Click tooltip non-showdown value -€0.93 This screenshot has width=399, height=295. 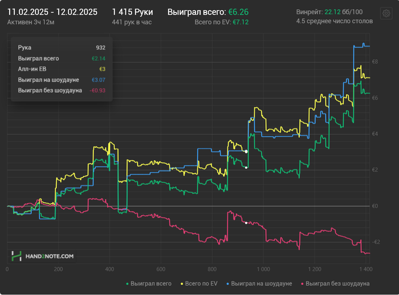click(x=97, y=90)
